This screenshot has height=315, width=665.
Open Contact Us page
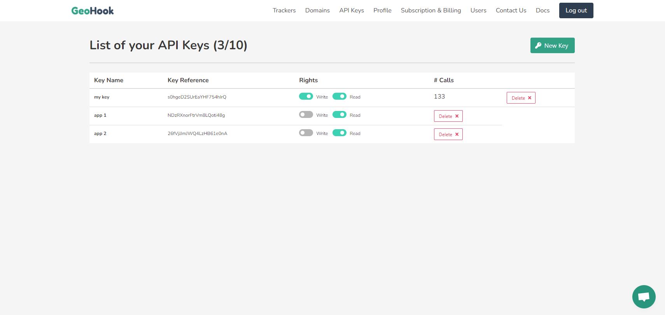coord(511,10)
